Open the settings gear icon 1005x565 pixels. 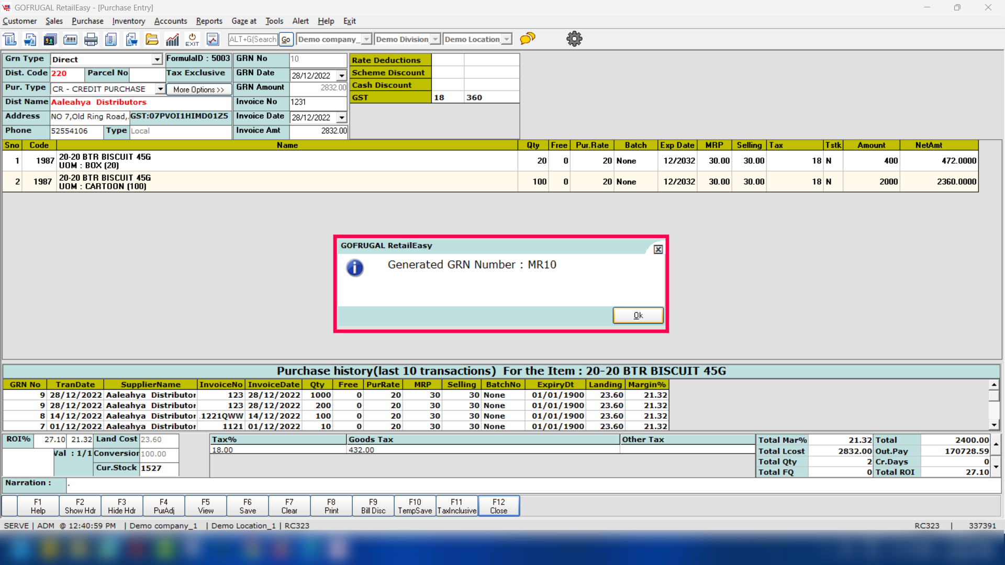point(574,39)
